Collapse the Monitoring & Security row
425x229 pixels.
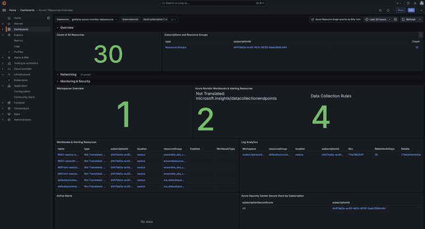[75, 81]
